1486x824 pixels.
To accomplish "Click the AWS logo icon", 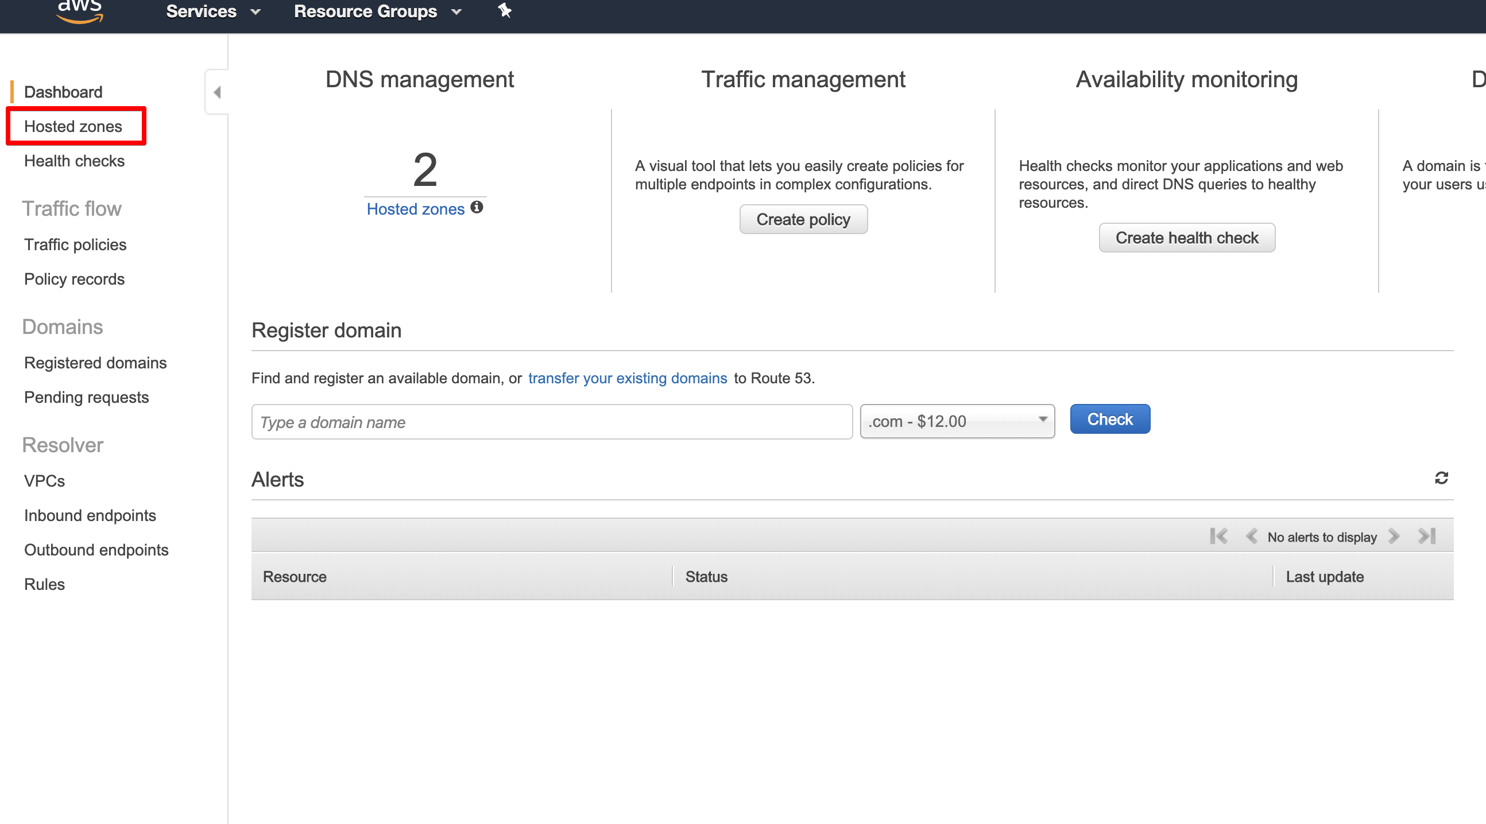I will point(80,10).
